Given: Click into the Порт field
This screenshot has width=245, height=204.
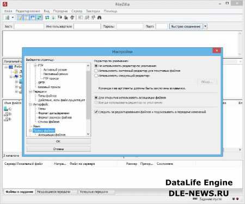Looking at the screenshot, I should 161,27.
